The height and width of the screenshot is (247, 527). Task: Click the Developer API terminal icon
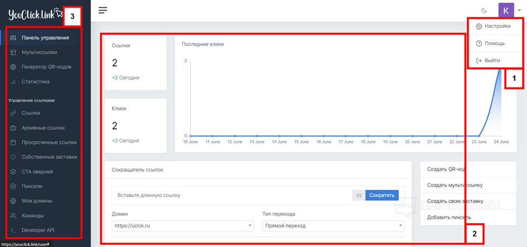coord(13,230)
